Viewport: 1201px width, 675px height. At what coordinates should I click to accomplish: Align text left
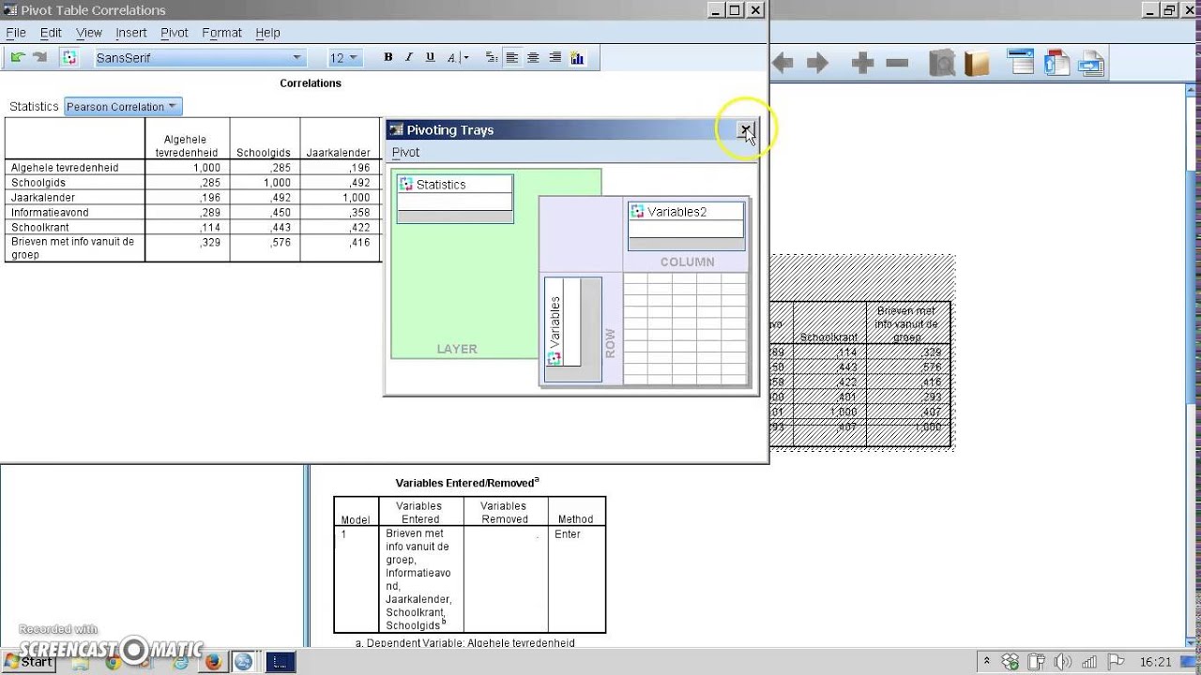[x=512, y=57]
